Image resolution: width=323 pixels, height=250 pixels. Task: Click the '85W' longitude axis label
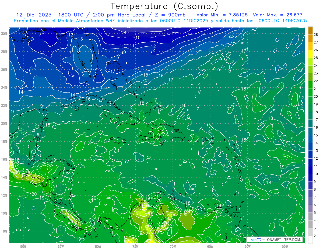[61, 247]
